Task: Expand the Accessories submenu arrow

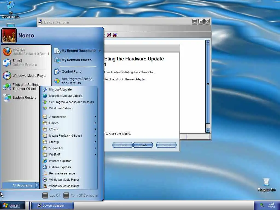Action: pyautogui.click(x=95, y=116)
